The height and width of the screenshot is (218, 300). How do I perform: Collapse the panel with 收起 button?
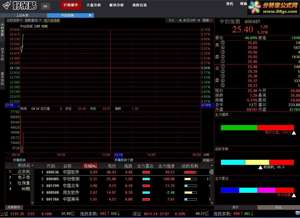[207, 160]
